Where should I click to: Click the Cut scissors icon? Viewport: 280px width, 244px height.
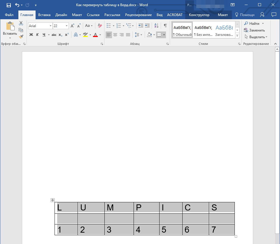click(21, 23)
